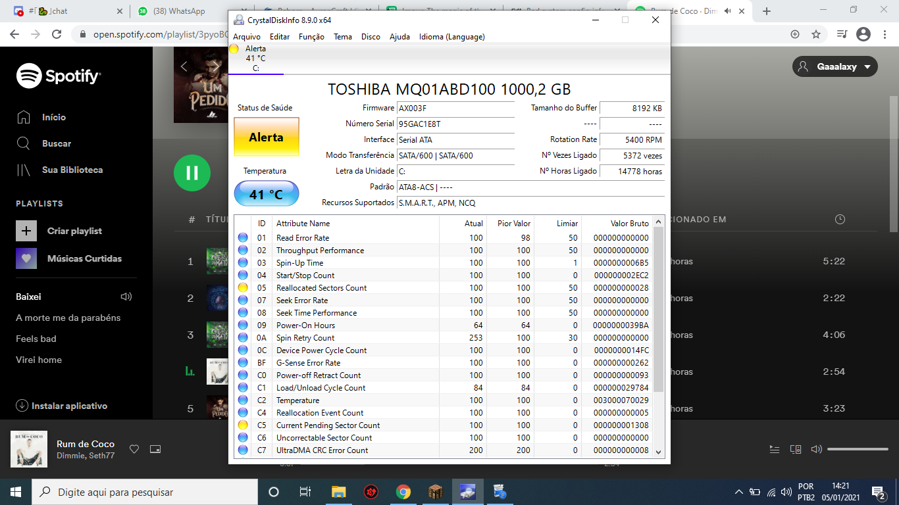The image size is (899, 505).
Task: Click the blue status icon for Power-On Hours
Action: coord(243,325)
